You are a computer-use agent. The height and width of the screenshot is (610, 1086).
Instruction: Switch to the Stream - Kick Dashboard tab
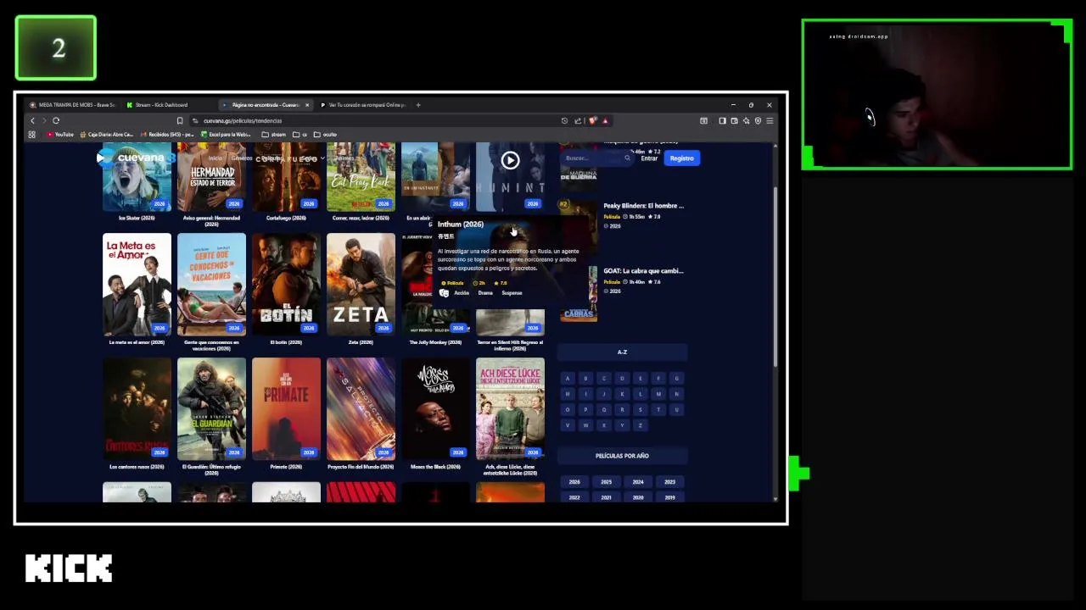[x=162, y=105]
